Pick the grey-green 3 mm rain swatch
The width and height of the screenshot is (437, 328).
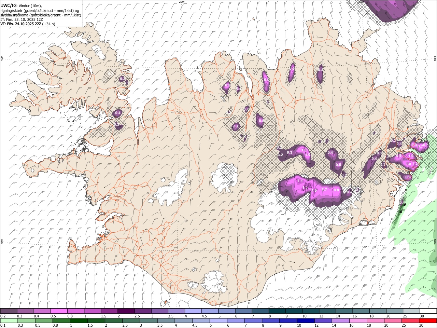click(x=149, y=320)
